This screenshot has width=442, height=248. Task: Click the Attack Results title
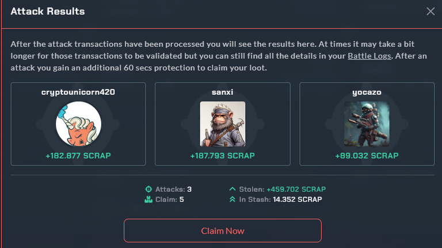48,11
